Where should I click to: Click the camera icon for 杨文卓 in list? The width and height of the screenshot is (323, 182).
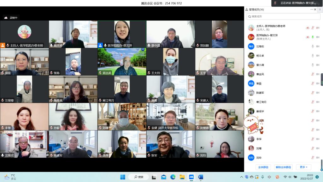coord(317,56)
